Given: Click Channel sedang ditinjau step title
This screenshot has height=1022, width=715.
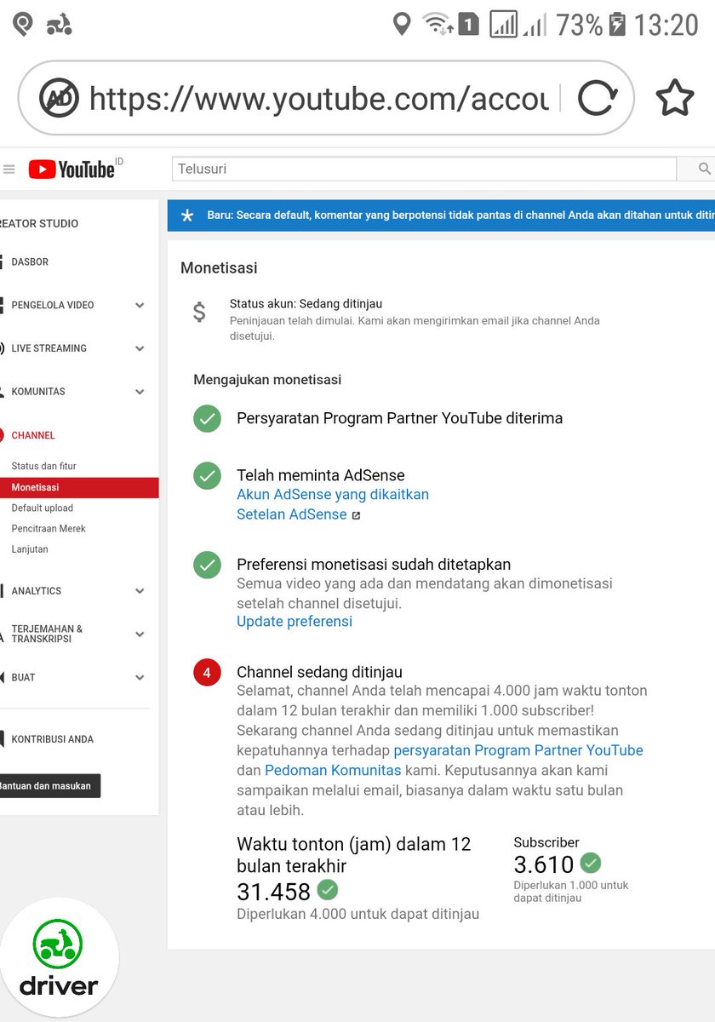Looking at the screenshot, I should pyautogui.click(x=319, y=673).
